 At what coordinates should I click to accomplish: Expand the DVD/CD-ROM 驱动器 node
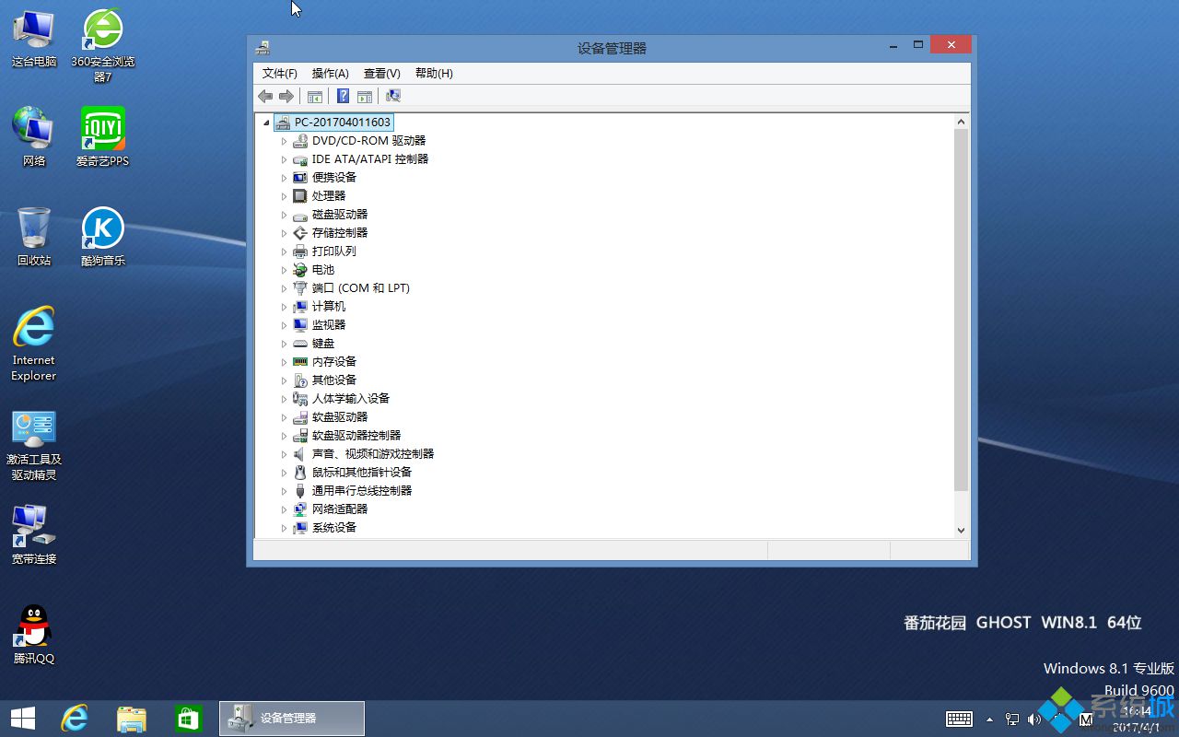(285, 141)
